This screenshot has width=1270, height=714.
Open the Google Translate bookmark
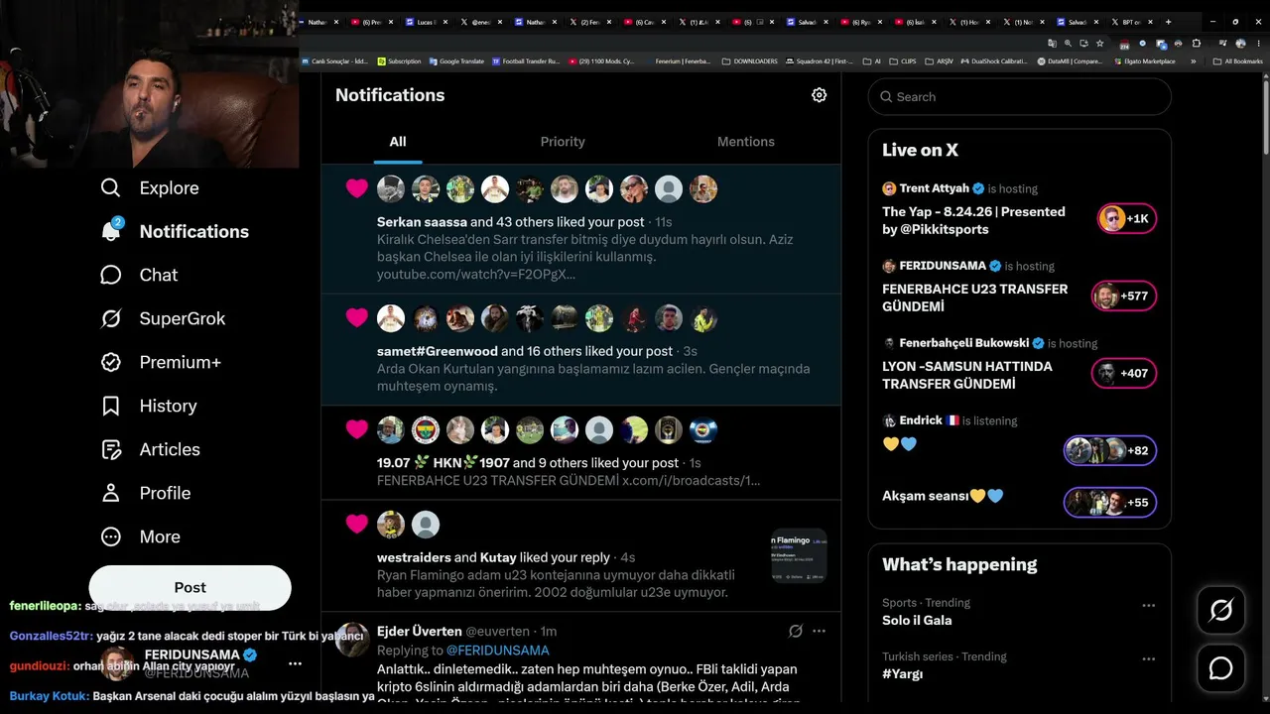pyautogui.click(x=456, y=61)
